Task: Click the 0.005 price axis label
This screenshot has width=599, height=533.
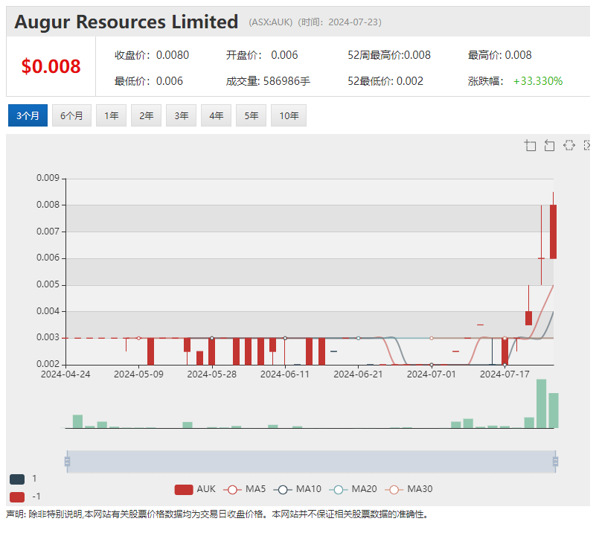Action: [x=48, y=284]
